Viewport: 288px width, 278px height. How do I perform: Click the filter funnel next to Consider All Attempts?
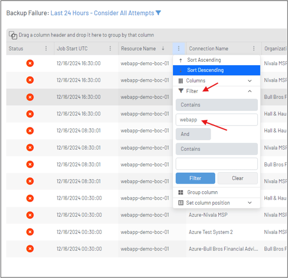pyautogui.click(x=158, y=13)
